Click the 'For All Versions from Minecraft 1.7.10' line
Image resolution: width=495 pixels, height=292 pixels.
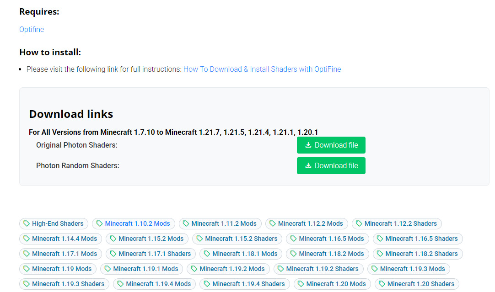pyautogui.click(x=173, y=132)
